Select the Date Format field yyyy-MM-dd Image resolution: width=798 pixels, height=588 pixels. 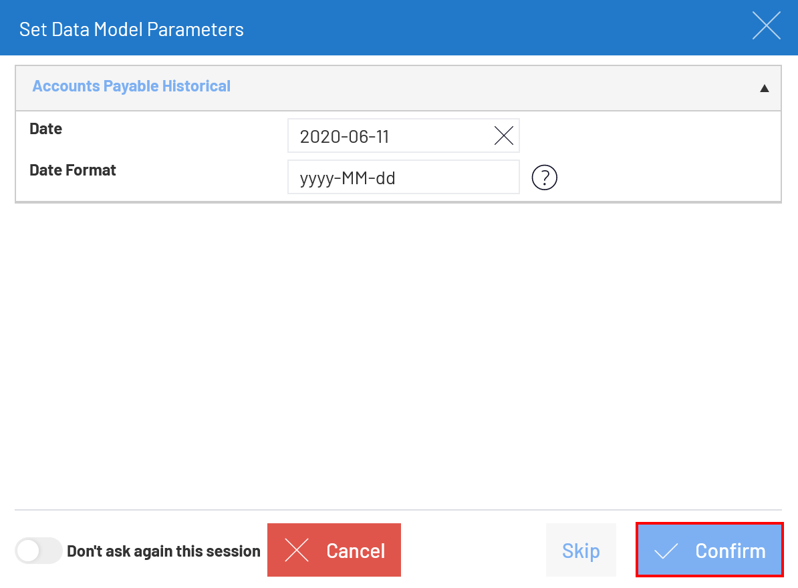click(403, 177)
